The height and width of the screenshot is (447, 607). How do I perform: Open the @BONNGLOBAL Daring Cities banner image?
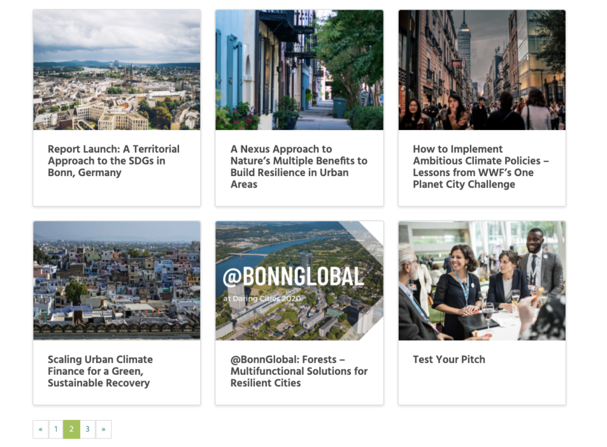pos(299,281)
